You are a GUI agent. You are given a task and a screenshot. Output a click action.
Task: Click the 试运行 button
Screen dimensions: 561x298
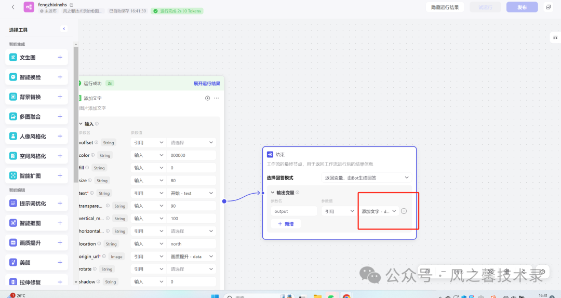pyautogui.click(x=485, y=7)
